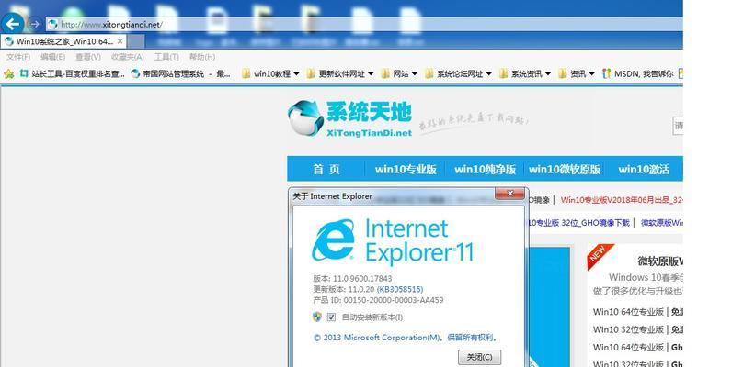732x367 pixels.
Task: Open a new tab next to Win10系统之家
Action: pyautogui.click(x=136, y=42)
